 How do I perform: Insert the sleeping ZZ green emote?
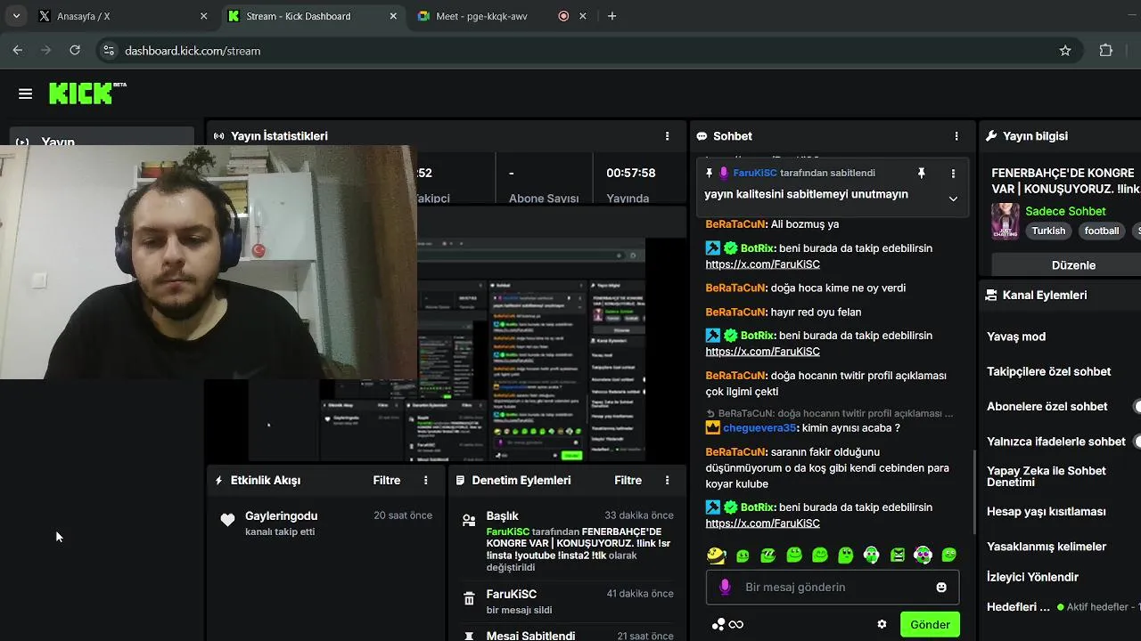pos(768,556)
